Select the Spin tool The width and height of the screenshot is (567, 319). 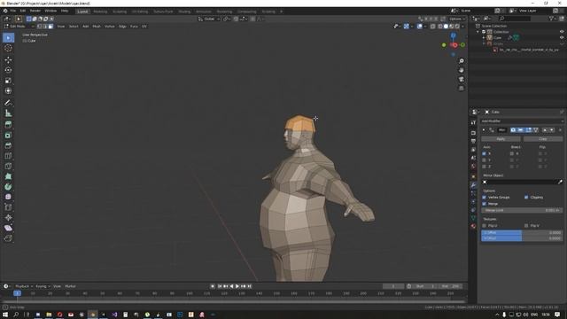point(8,187)
